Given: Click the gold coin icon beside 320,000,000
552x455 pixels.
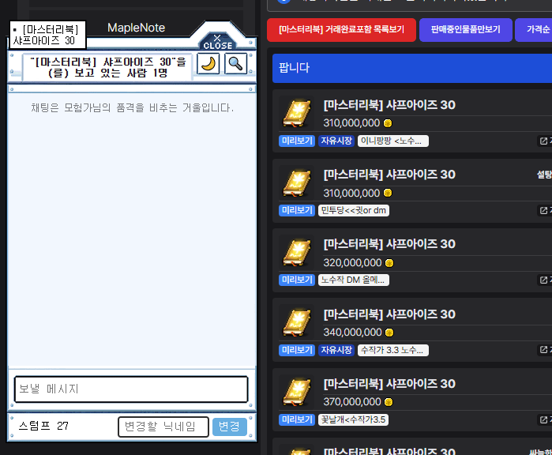Looking at the screenshot, I should (x=389, y=263).
